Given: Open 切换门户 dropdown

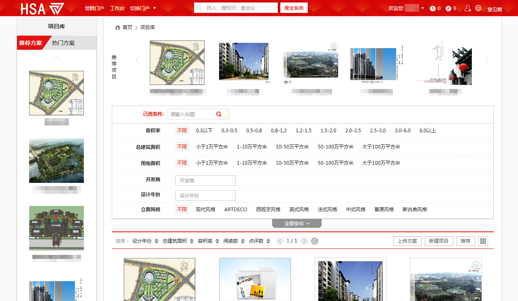Looking at the screenshot, I should coord(143,8).
